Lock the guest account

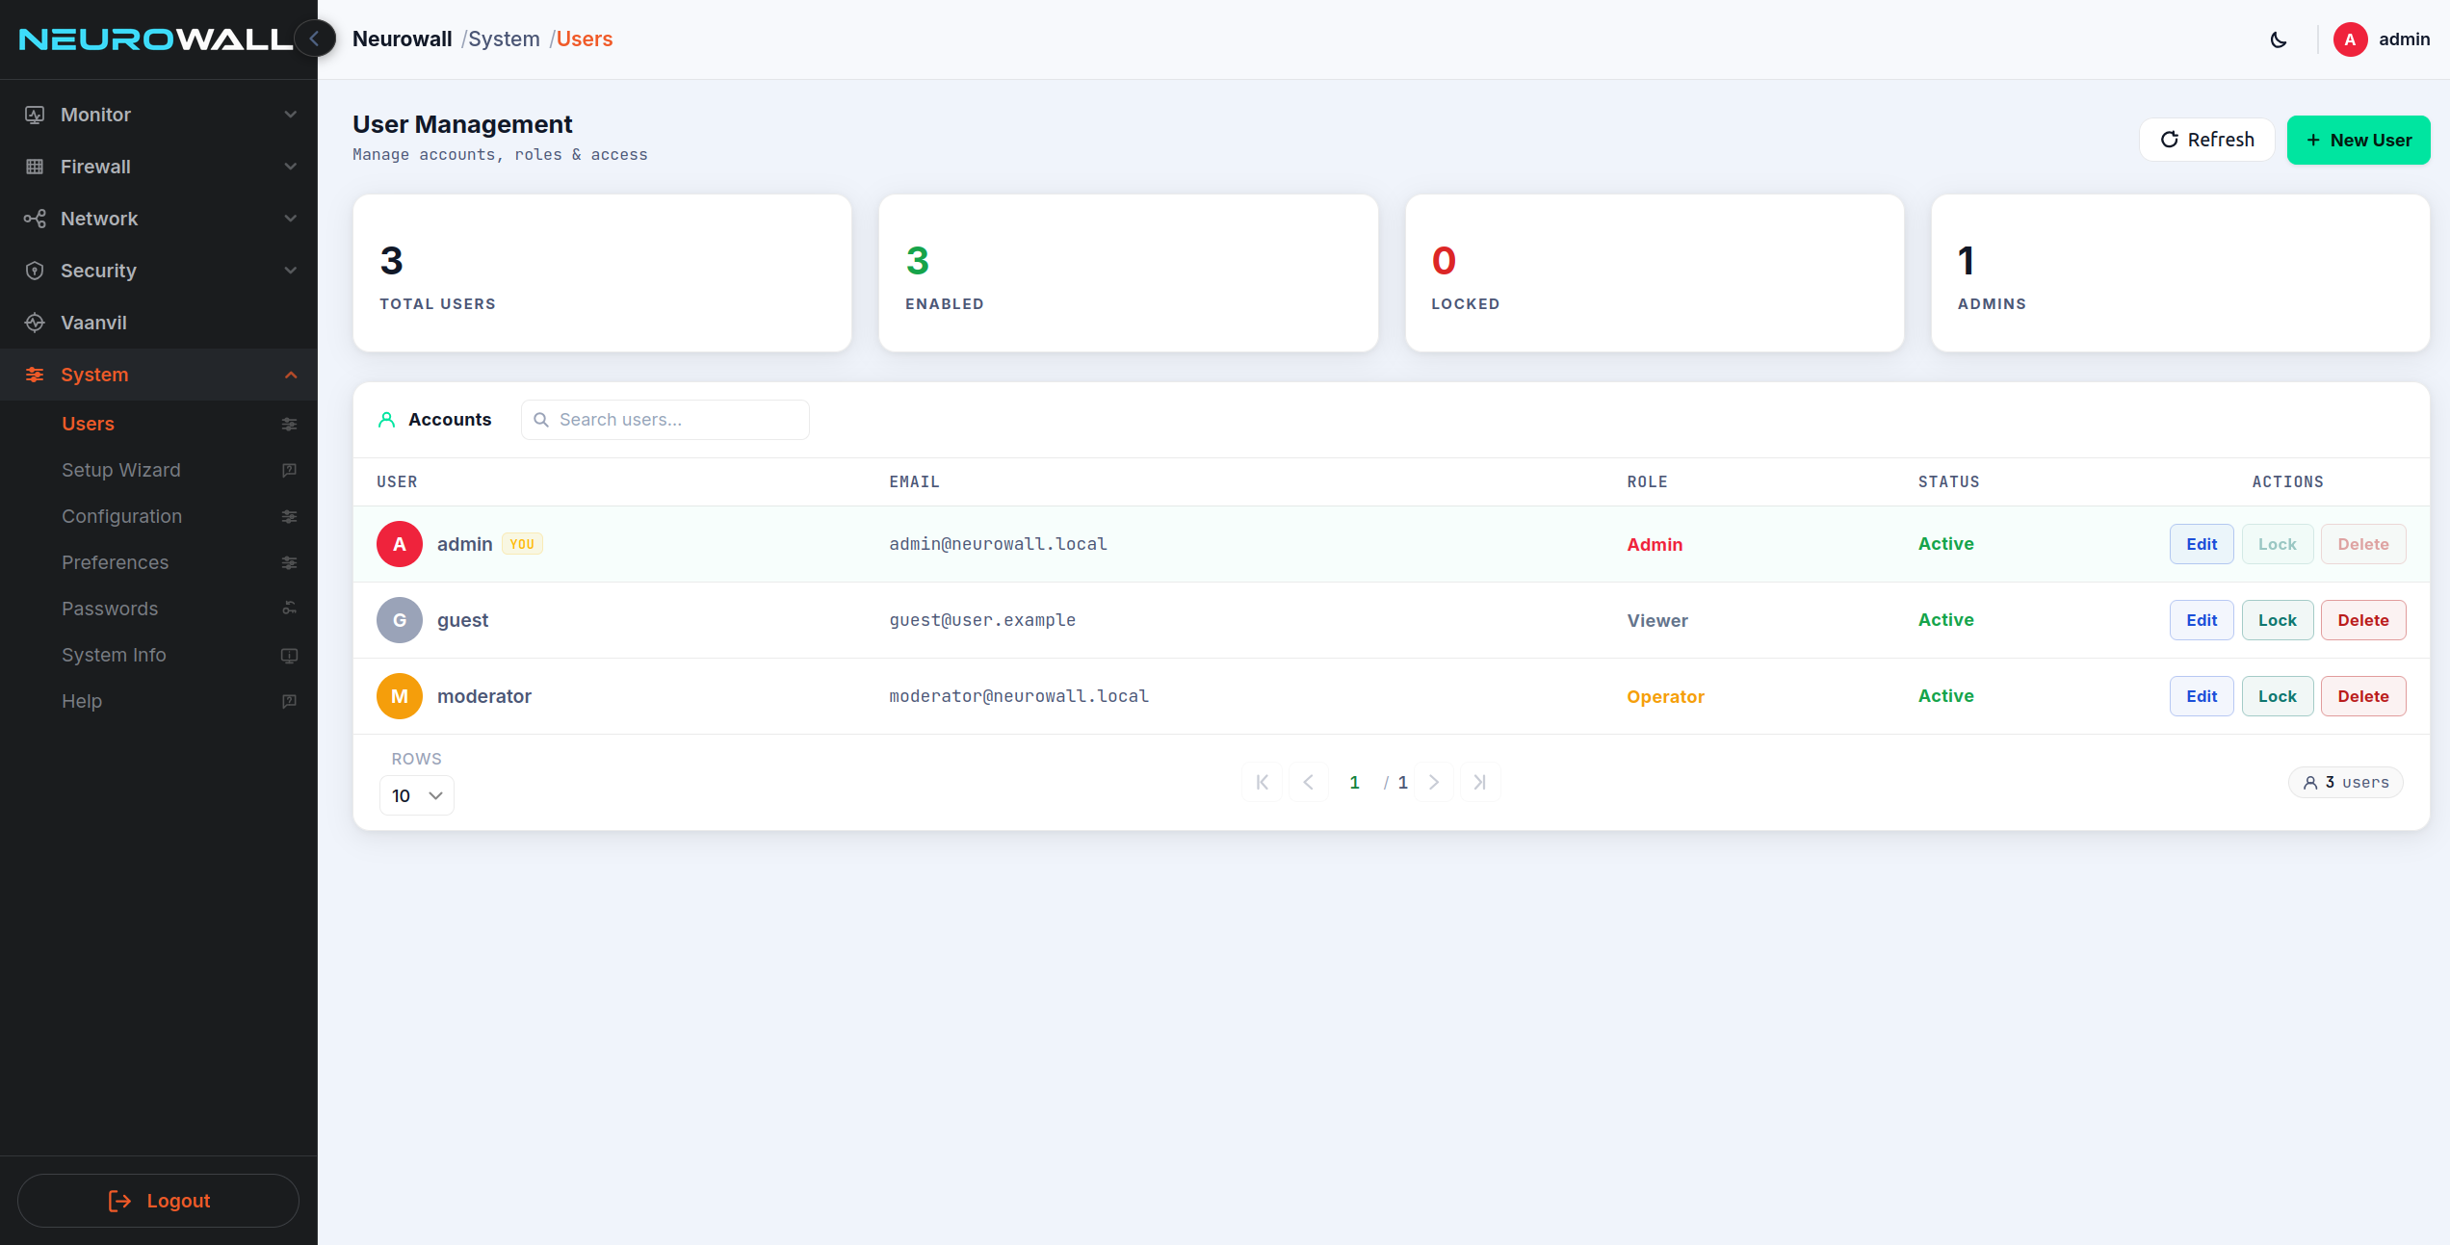point(2278,620)
